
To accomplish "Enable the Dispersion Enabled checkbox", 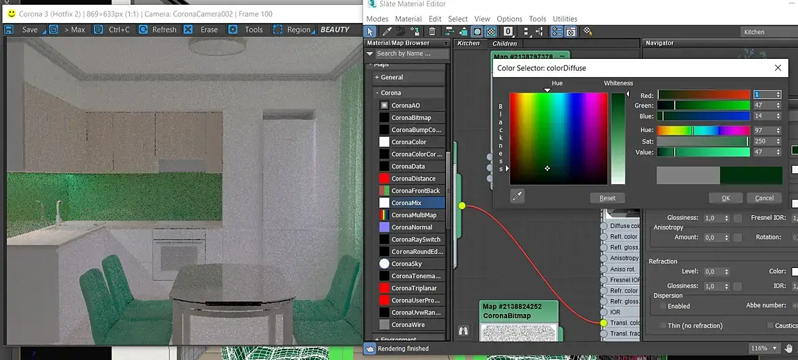I will [663, 306].
